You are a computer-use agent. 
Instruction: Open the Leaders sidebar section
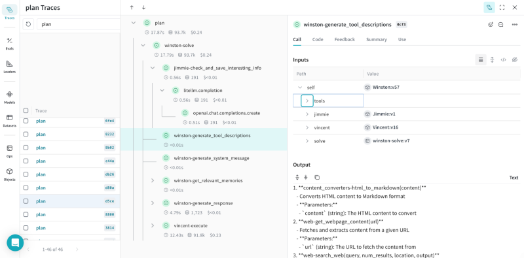10,67
